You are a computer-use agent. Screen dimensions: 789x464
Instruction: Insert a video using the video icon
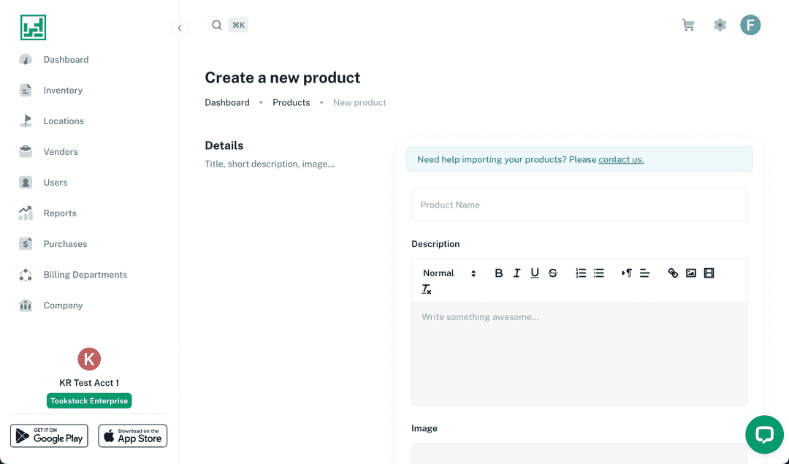(x=709, y=273)
